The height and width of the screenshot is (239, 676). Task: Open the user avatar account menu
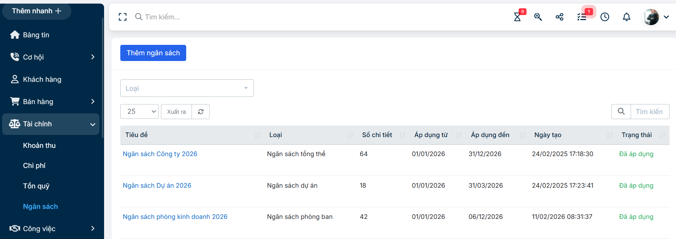tap(655, 17)
